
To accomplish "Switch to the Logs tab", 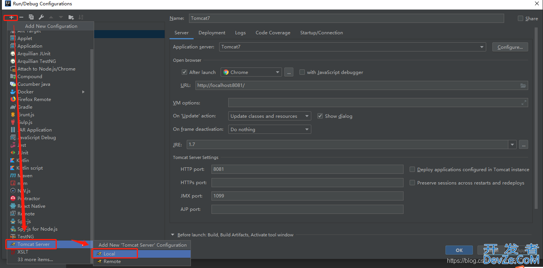I will click(x=240, y=33).
